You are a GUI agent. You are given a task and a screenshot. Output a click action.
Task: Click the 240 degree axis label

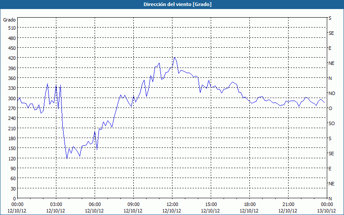(12, 118)
